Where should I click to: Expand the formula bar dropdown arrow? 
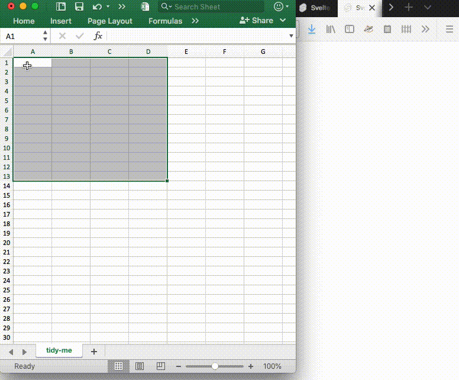[291, 36]
